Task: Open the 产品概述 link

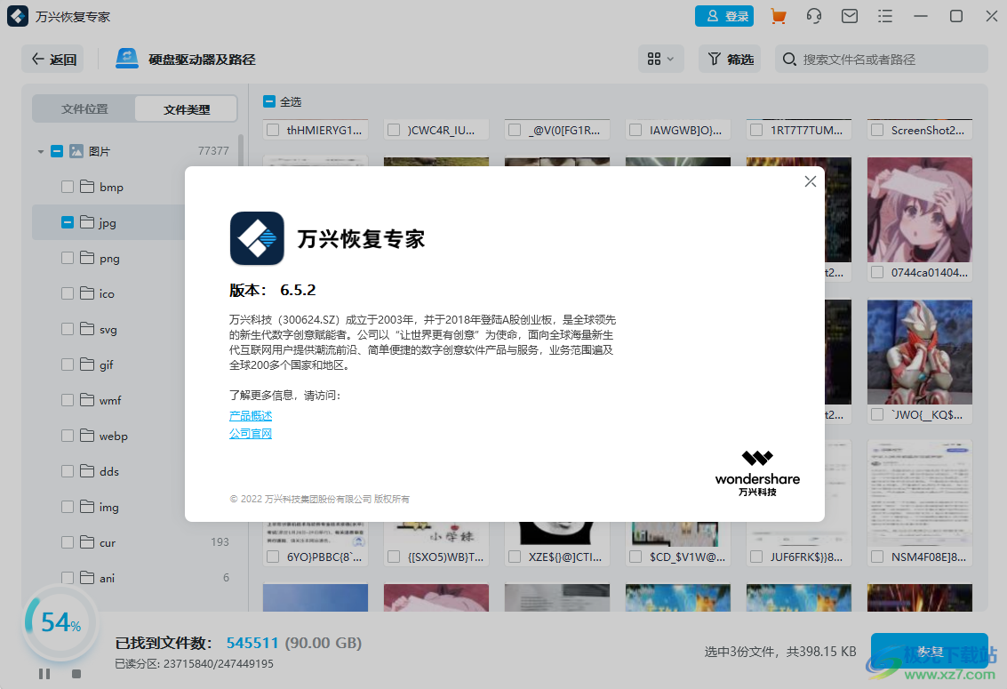Action: (x=251, y=416)
